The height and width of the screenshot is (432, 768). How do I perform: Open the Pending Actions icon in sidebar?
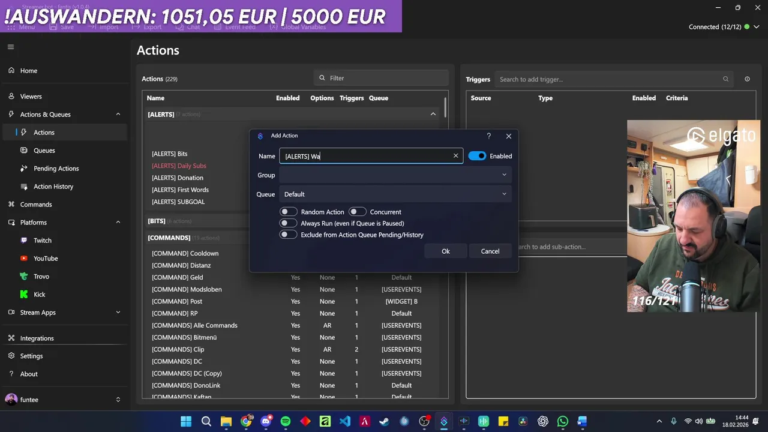[x=23, y=168]
